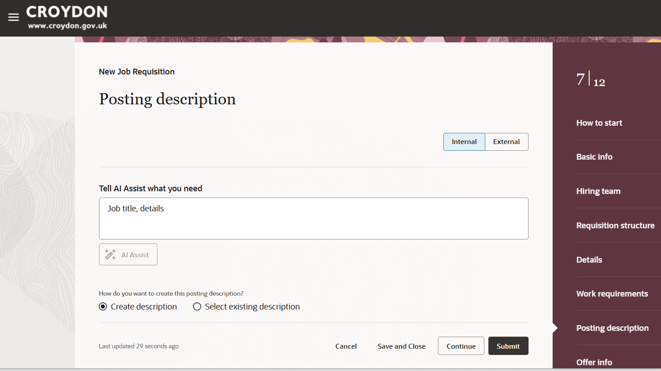Image resolution: width=661 pixels, height=371 pixels.
Task: Click the Posting description step arrow marker
Action: tap(556, 327)
